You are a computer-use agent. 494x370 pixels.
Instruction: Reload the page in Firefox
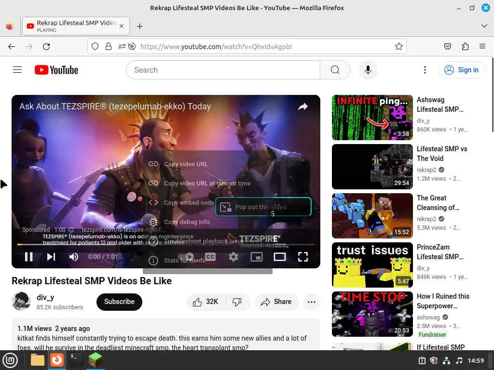pos(46,47)
